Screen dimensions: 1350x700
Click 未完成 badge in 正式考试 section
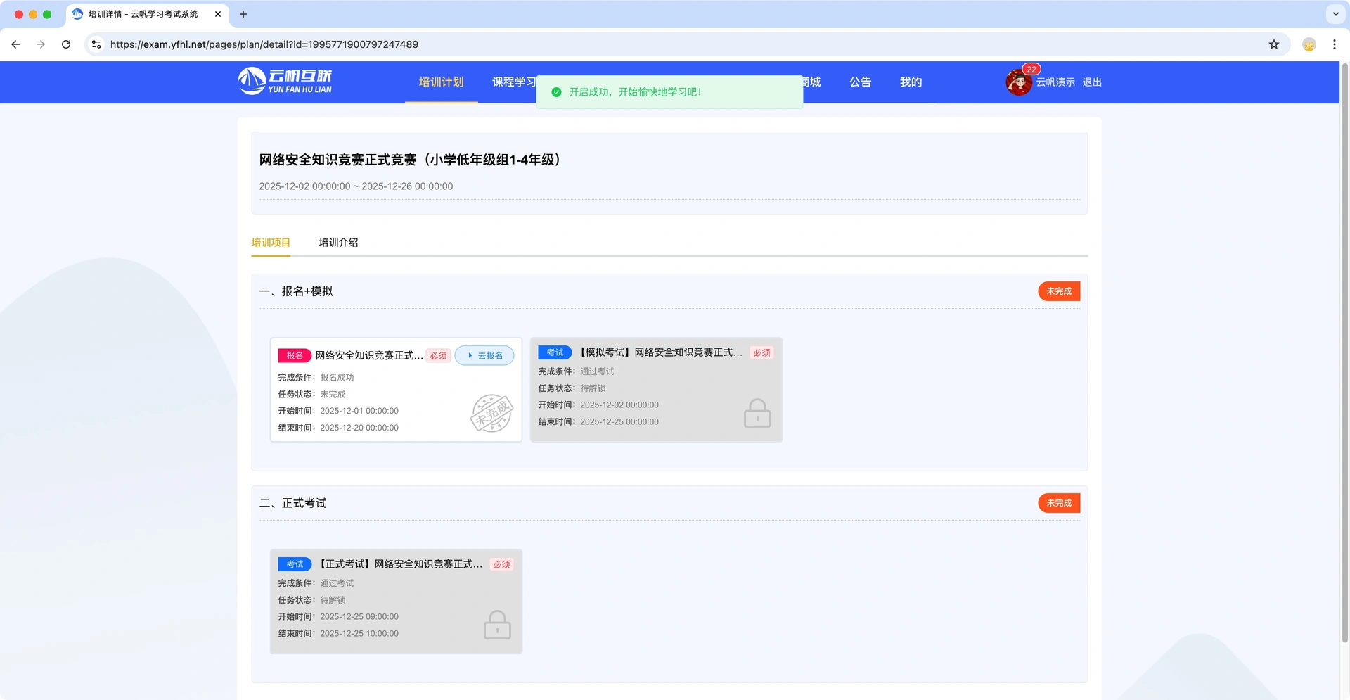[x=1059, y=503]
